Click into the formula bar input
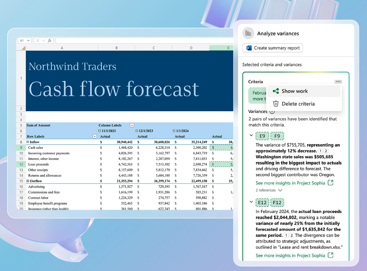Image resolution: width=367 pixels, height=271 pixels. (144, 41)
